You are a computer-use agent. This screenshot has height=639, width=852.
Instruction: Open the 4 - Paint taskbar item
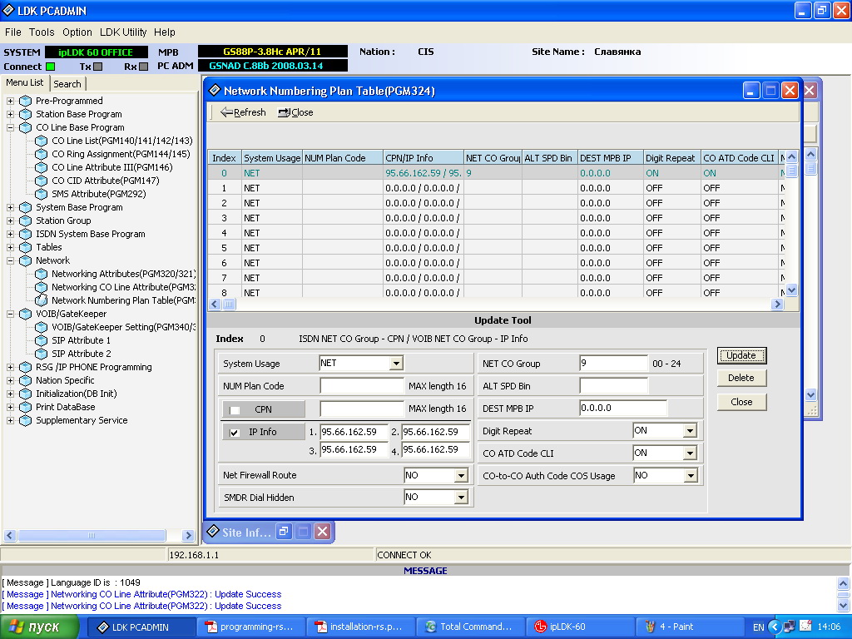[649, 627]
